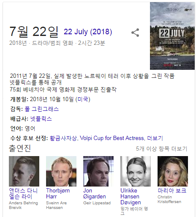Select the 앤더스 다니엘슨 라이 cast photo

pyautogui.click(x=24, y=171)
